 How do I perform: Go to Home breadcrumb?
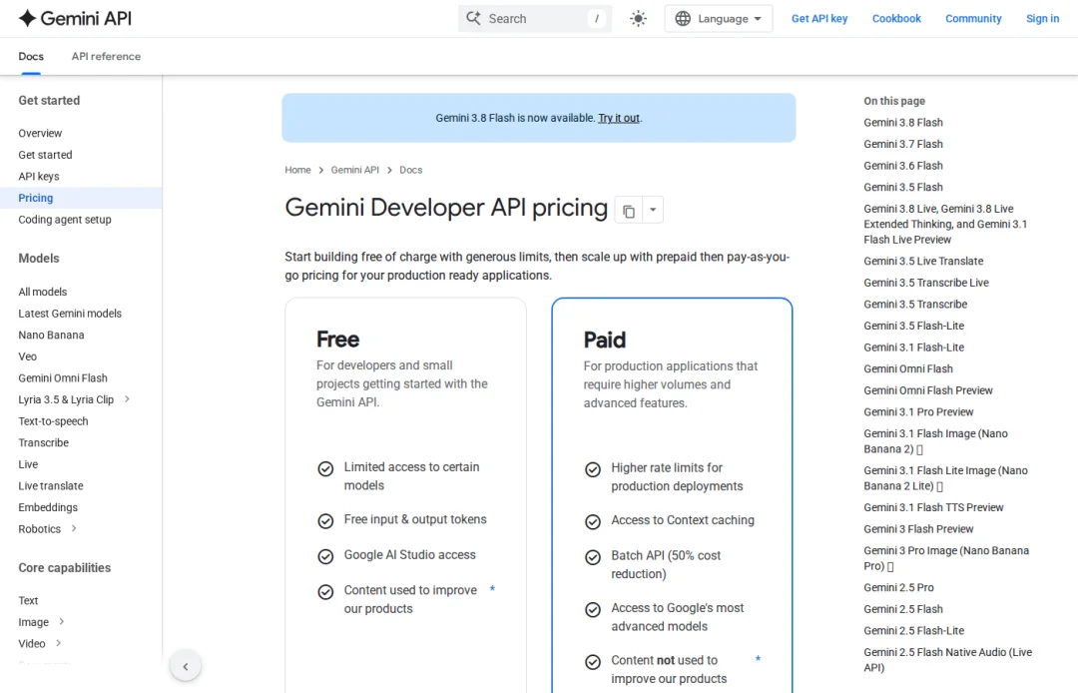point(297,170)
